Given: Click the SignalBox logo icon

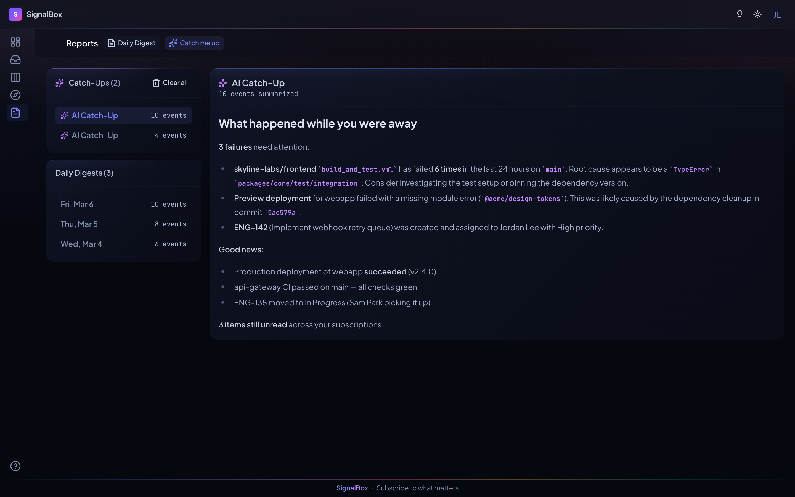Looking at the screenshot, I should tap(15, 14).
